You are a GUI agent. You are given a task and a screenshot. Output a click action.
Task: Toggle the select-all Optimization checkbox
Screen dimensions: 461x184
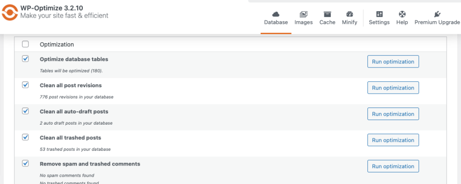click(26, 45)
